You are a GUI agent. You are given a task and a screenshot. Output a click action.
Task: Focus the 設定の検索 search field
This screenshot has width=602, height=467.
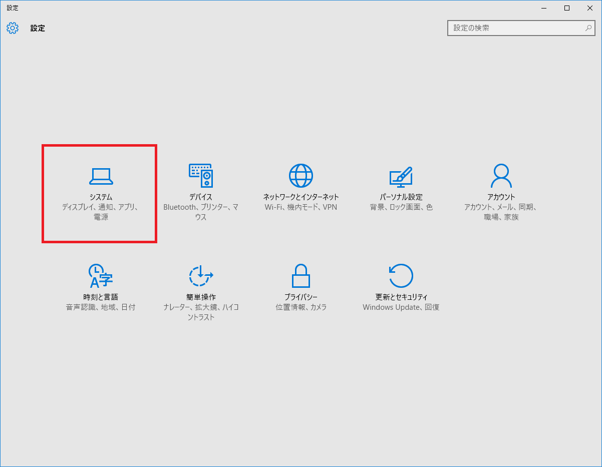click(x=516, y=28)
